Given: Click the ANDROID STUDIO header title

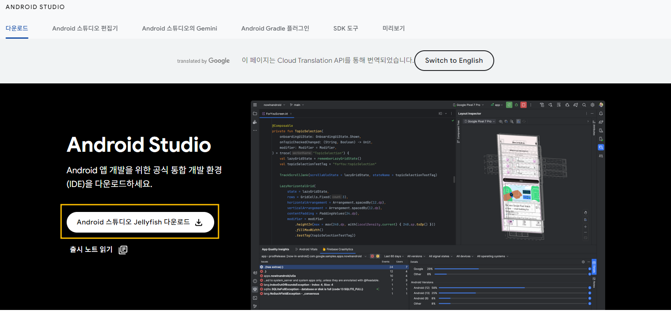Looking at the screenshot, I should pos(35,7).
